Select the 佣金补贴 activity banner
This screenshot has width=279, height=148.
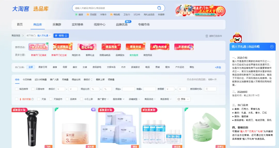(135, 47)
